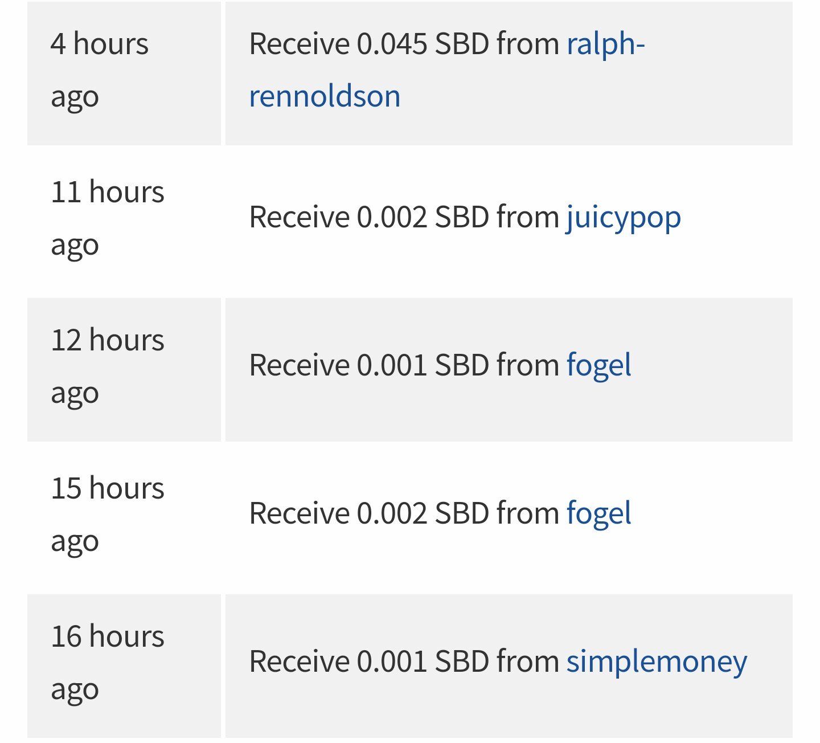Click the 0.002 amount in juicypop transaction

(392, 217)
